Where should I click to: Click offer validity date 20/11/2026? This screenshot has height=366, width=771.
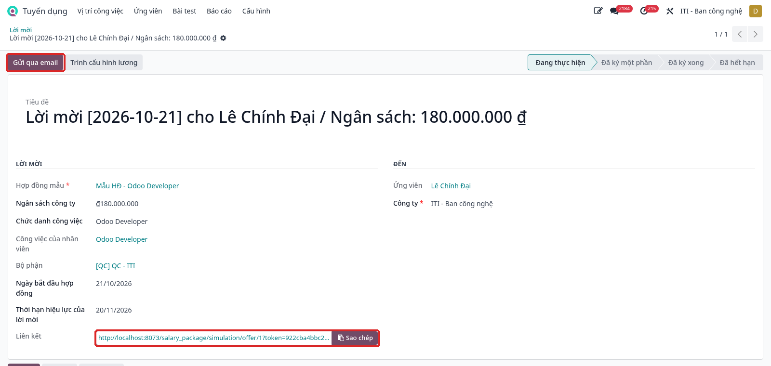pyautogui.click(x=114, y=310)
